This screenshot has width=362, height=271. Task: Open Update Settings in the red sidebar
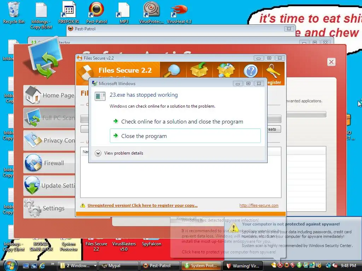click(x=49, y=186)
